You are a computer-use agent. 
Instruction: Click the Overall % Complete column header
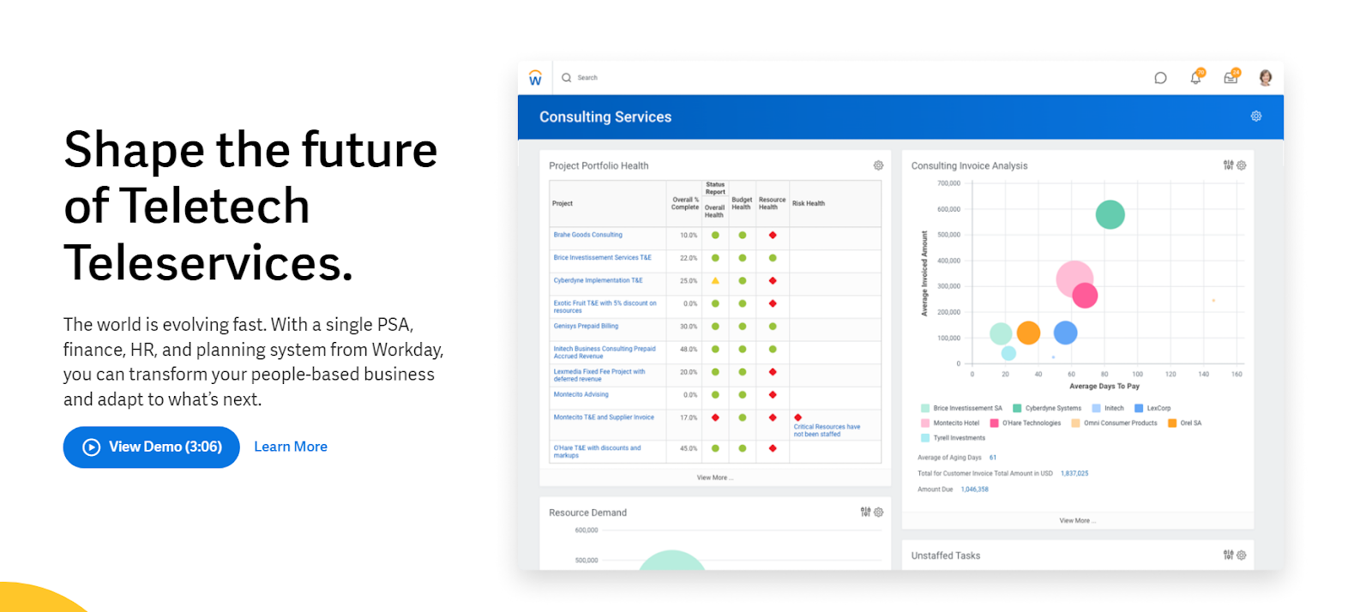click(x=685, y=204)
